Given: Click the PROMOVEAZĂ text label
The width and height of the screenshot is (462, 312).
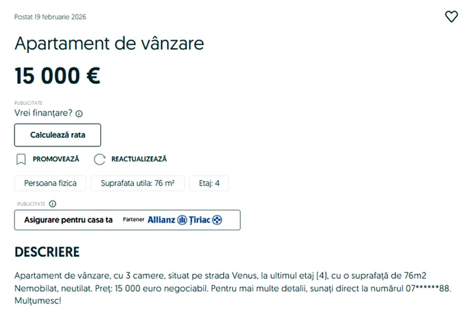Looking at the screenshot, I should (55, 159).
